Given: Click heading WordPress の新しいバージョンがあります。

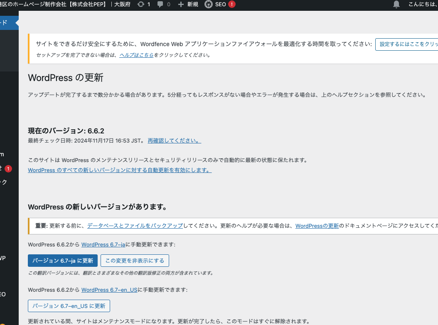Looking at the screenshot, I should [98, 207].
